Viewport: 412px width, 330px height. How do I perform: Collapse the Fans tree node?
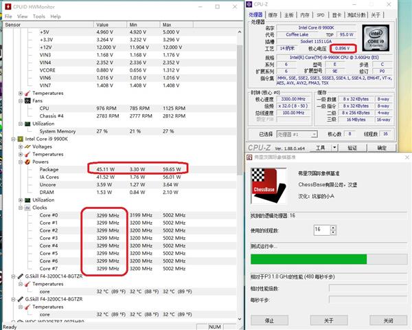point(21,100)
